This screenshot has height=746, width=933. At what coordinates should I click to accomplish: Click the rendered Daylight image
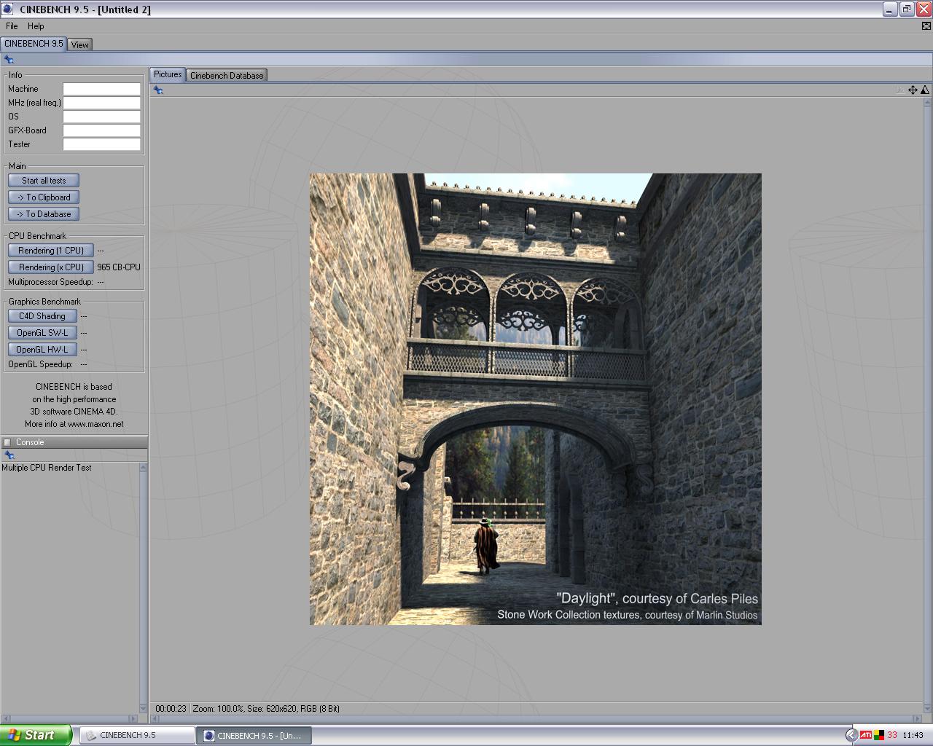[x=536, y=399]
